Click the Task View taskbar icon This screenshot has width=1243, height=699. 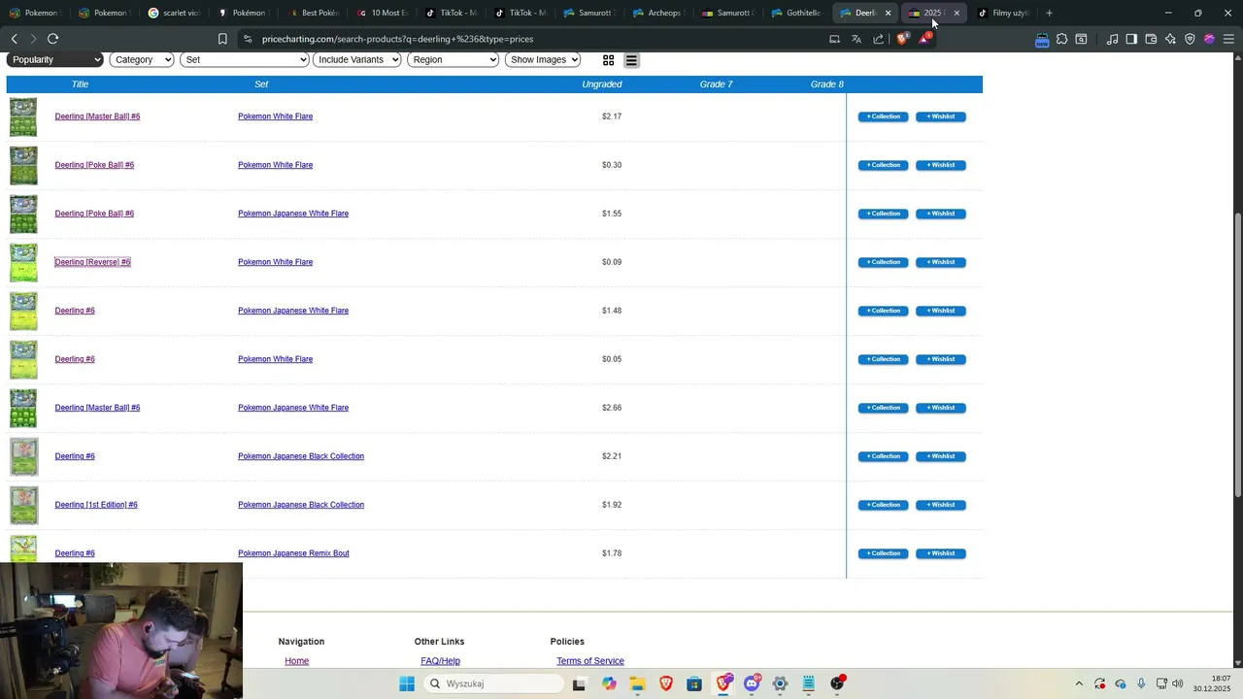tap(579, 683)
